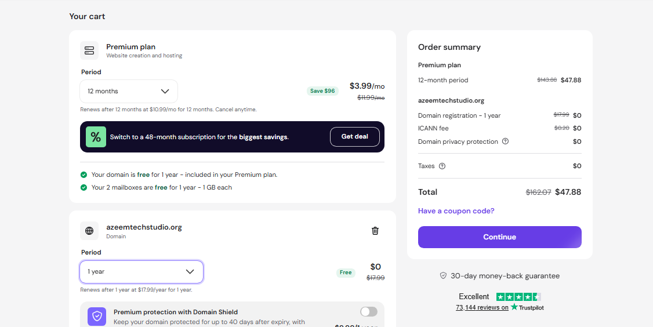Click the green check beside free mailboxes note
Viewport: 653px width, 327px height.
tap(84, 187)
